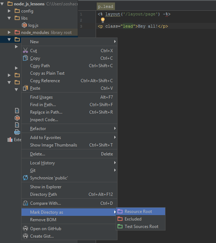Click the JS file icon of log.js
Viewport: 216px width, 243px height.
pyautogui.click(x=24, y=25)
